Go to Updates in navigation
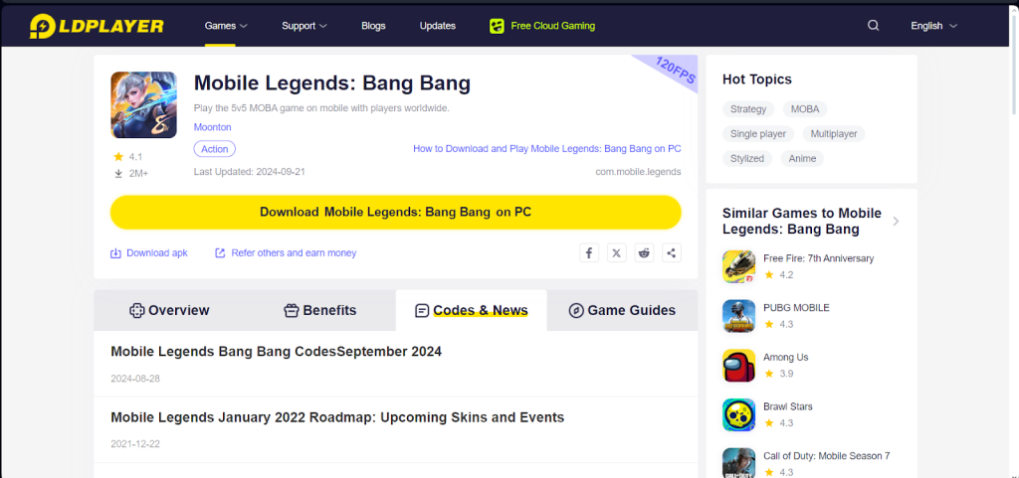This screenshot has height=478, width=1019. 438,26
